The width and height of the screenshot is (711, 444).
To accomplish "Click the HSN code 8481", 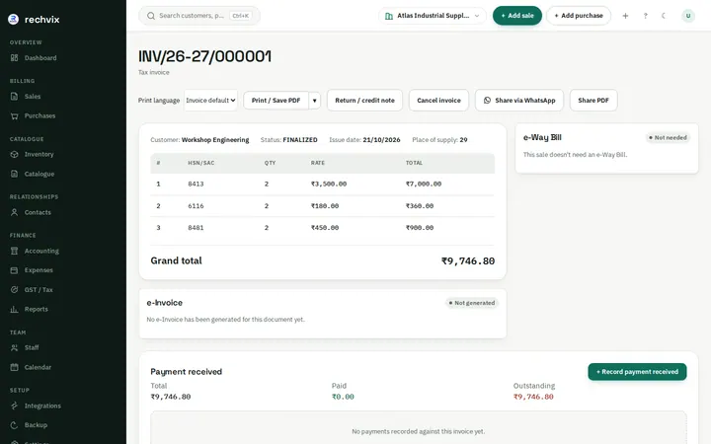I will coord(196,228).
